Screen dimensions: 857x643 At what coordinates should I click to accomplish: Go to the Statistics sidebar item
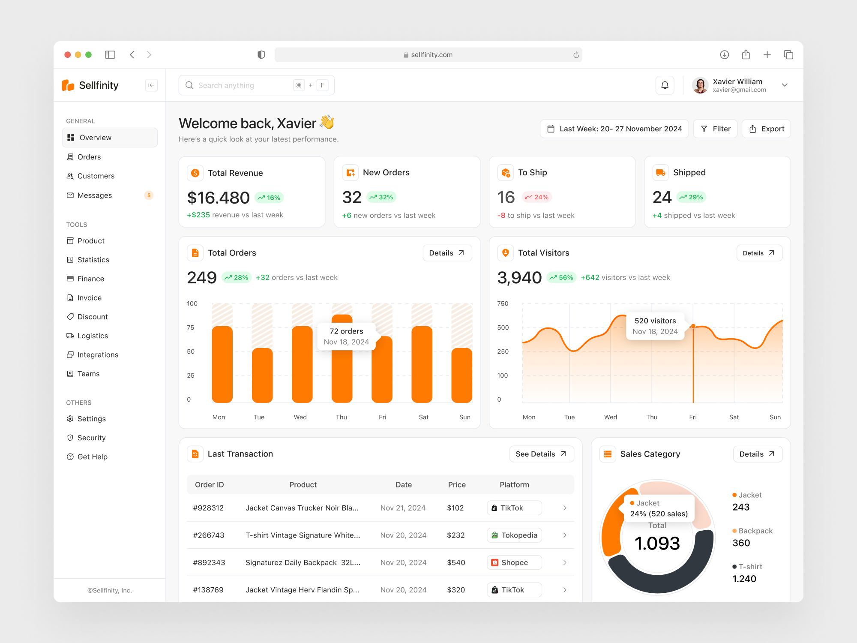point(93,260)
